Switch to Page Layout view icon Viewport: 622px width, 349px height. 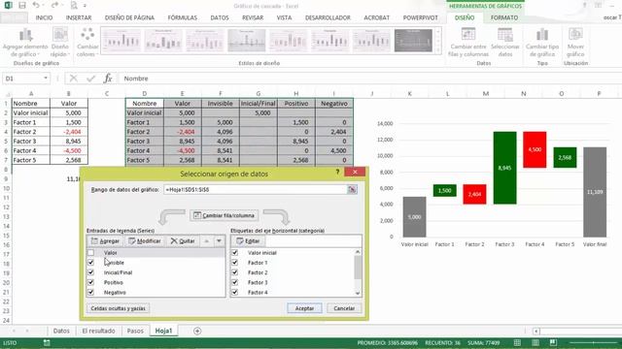(x=536, y=342)
